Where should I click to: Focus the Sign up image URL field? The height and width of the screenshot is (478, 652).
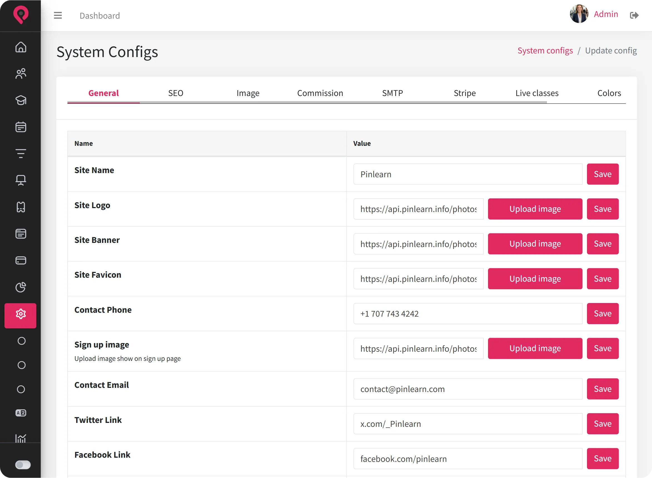pos(418,348)
